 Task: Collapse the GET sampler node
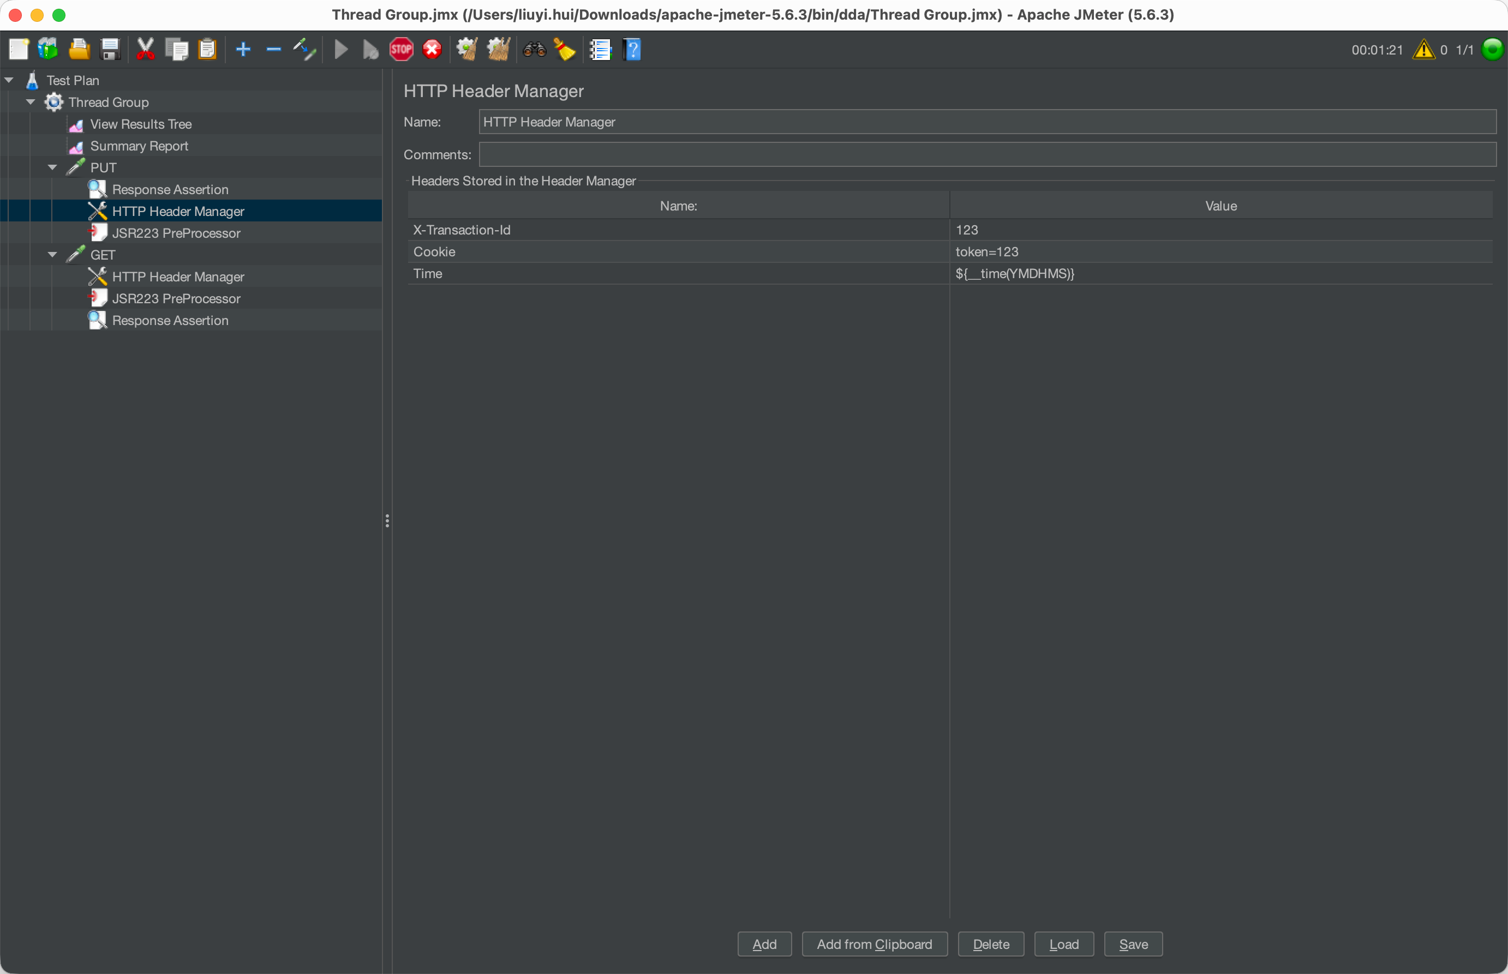tap(52, 255)
